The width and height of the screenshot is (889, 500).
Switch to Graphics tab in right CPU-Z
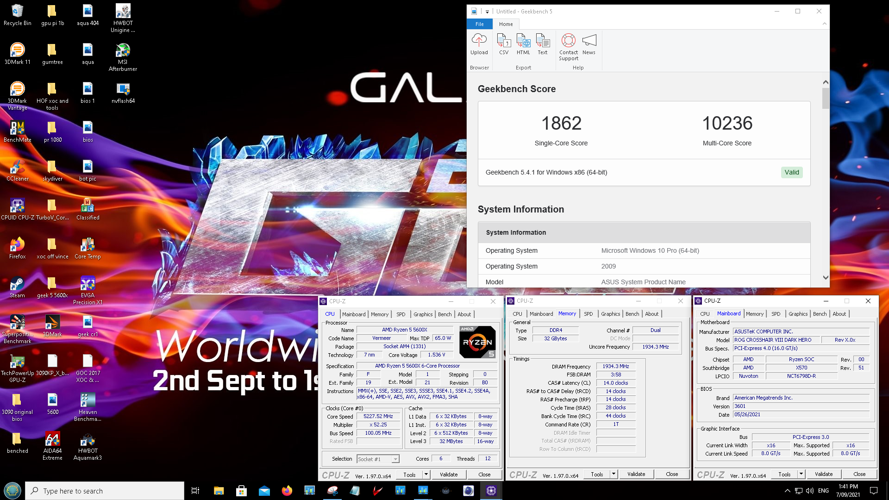click(x=798, y=314)
